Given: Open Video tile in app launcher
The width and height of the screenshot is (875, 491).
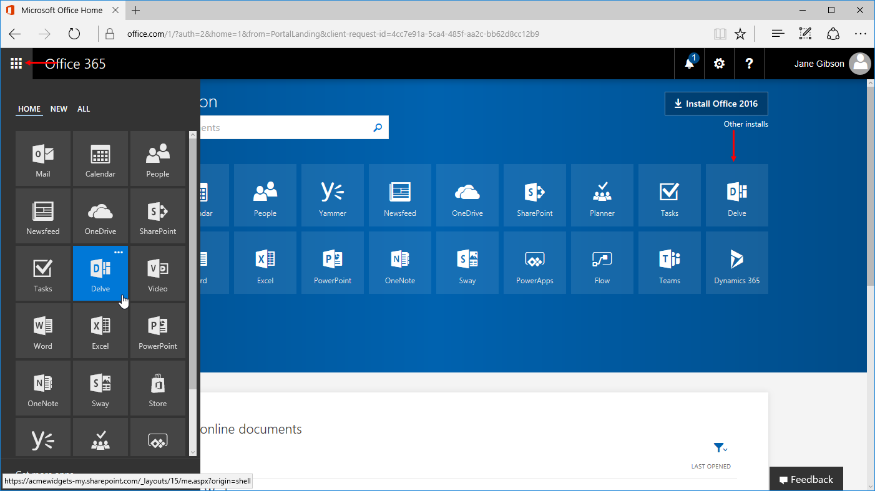Looking at the screenshot, I should point(158,273).
